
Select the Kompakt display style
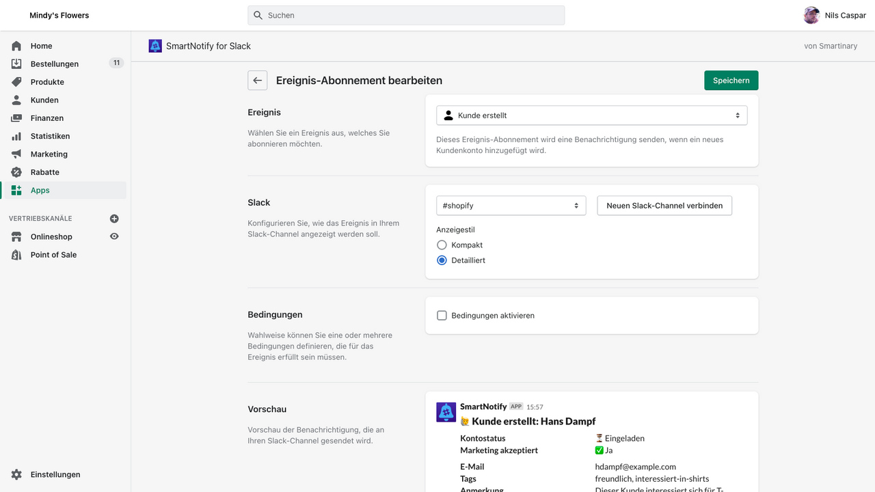[x=442, y=245]
